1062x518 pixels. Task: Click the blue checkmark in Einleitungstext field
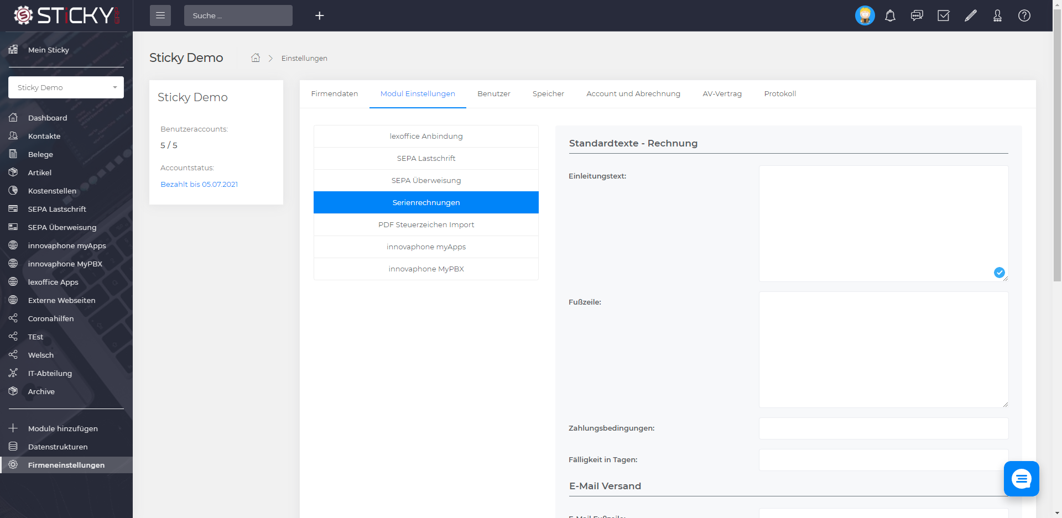click(999, 272)
